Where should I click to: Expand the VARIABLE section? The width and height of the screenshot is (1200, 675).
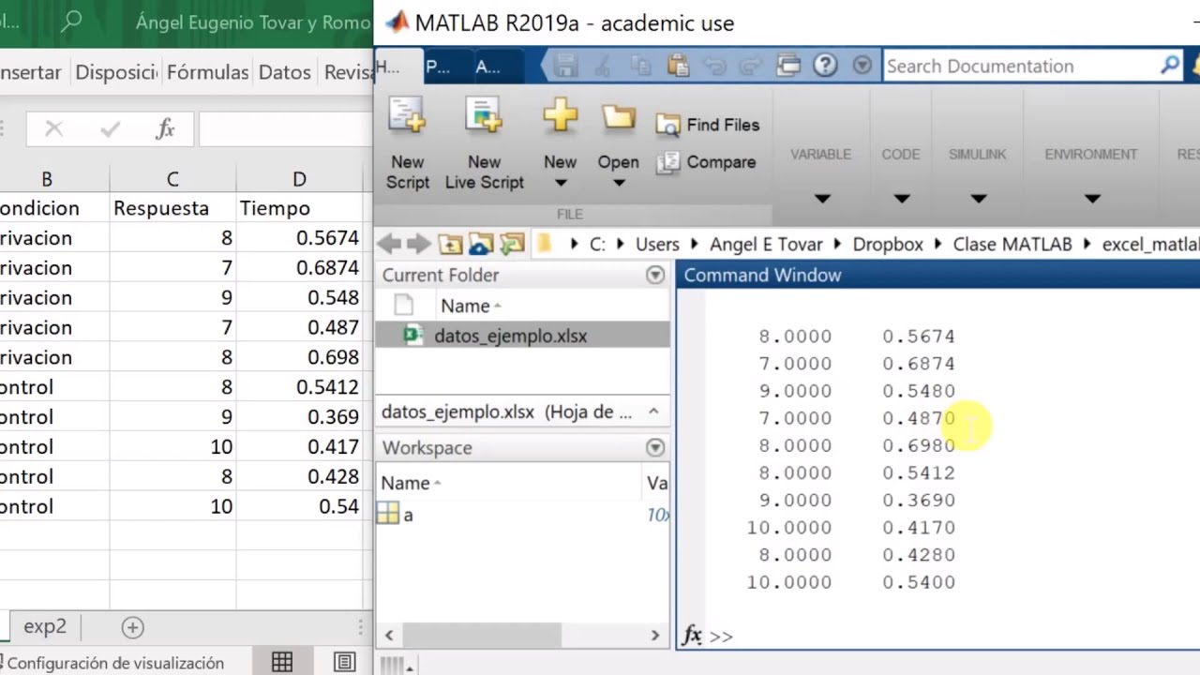[821, 198]
